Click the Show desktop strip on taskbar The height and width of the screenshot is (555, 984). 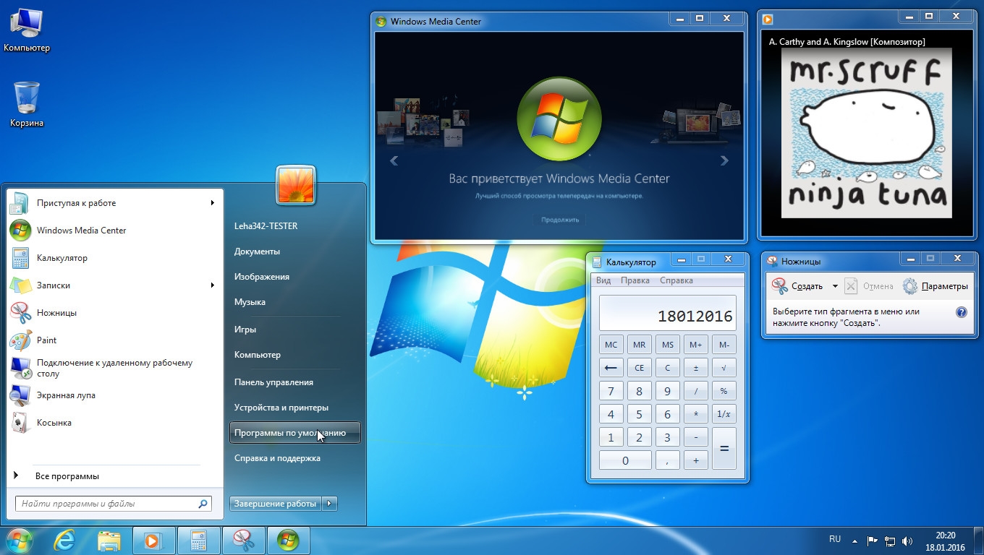pos(978,541)
